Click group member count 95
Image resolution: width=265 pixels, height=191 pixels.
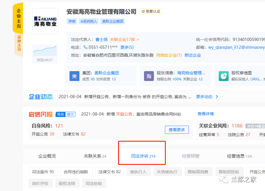[93, 79]
